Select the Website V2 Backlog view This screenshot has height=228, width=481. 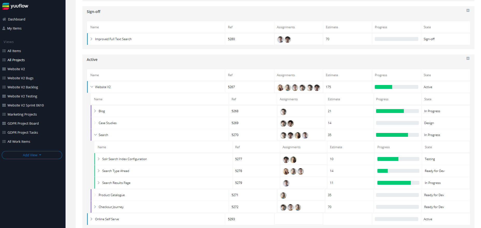click(x=23, y=87)
